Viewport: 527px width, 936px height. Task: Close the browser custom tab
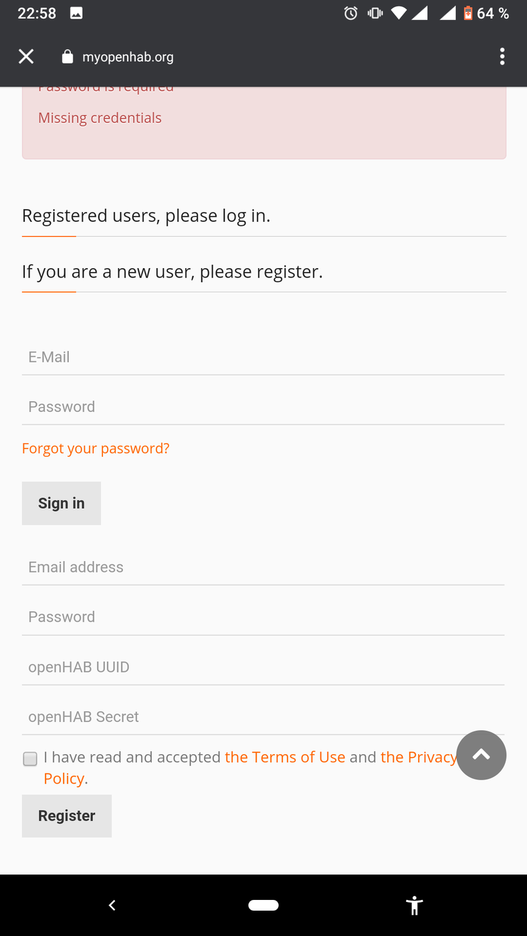26,57
